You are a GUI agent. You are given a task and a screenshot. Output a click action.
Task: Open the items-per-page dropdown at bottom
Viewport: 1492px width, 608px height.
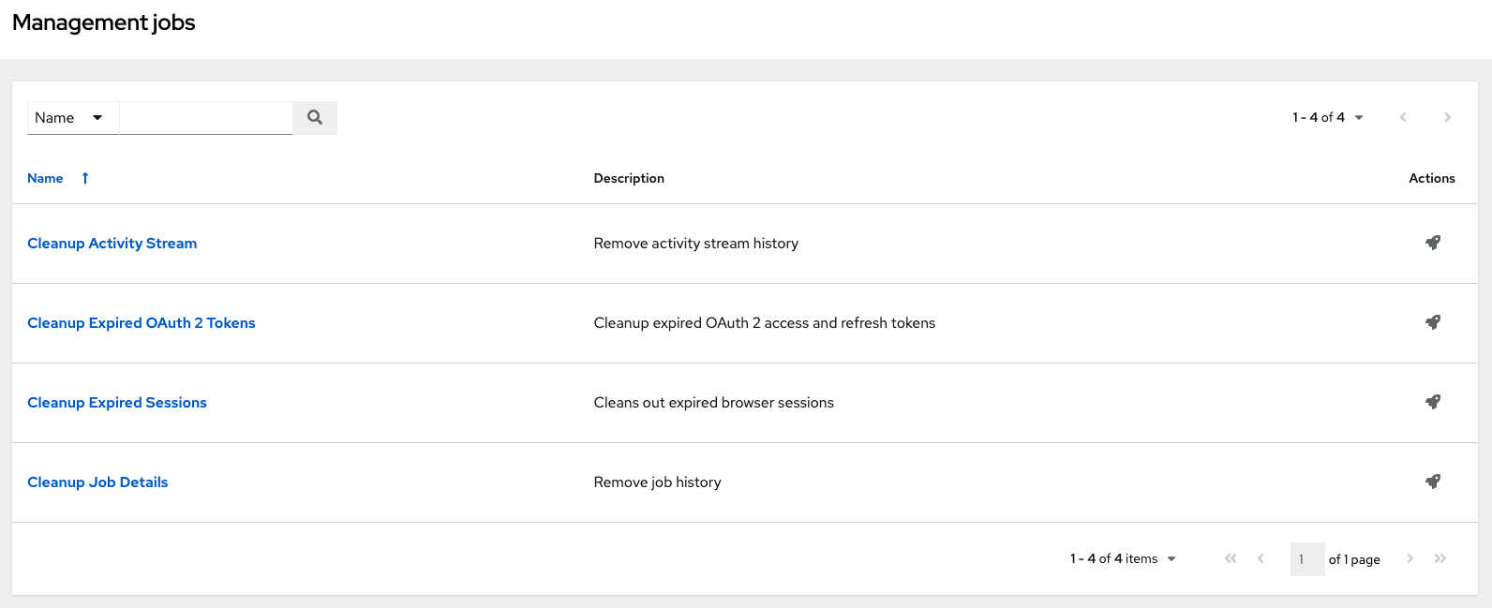tap(1122, 558)
